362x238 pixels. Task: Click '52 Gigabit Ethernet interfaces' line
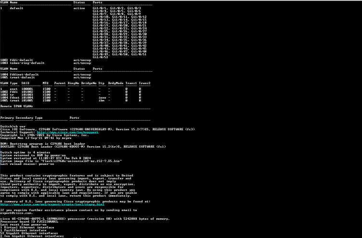(x=29, y=233)
